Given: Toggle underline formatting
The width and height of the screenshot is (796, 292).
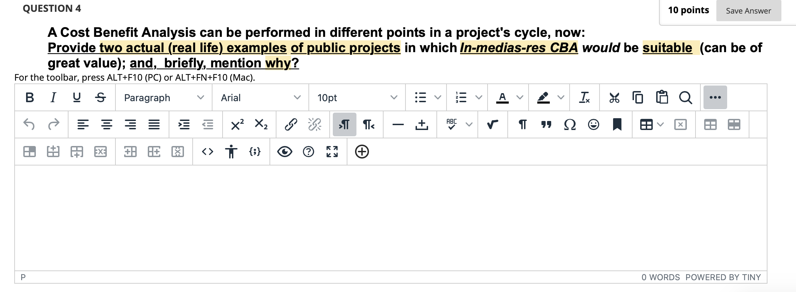Looking at the screenshot, I should pyautogui.click(x=77, y=97).
